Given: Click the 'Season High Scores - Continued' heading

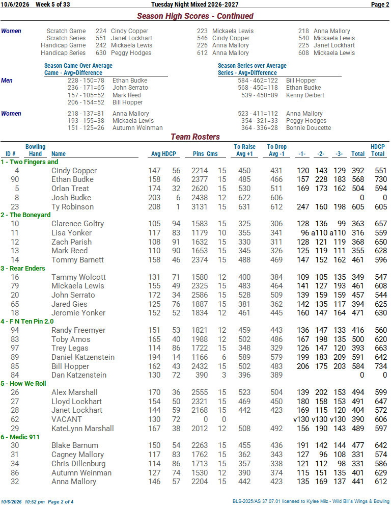Looking at the screenshot, I should 195,16.
